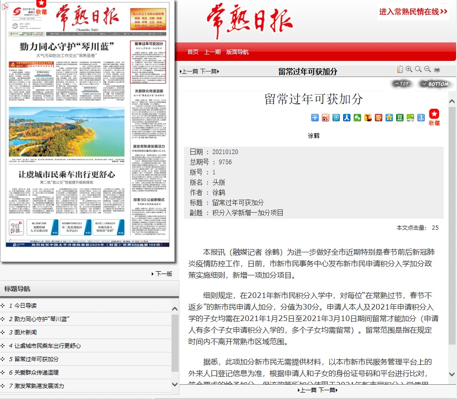Viewport: 457px width, 399px height.
Task: Go to 下一篇 below the article text
Action: click(x=328, y=390)
